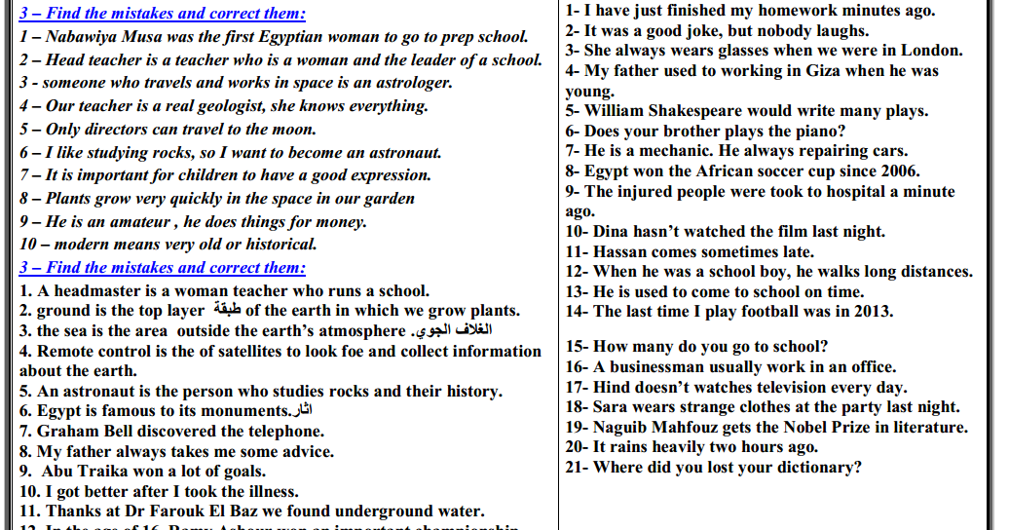Click sentence 'Abu Traika won a lot of goals'
Image resolution: width=1009 pixels, height=530 pixels.
click(x=142, y=472)
